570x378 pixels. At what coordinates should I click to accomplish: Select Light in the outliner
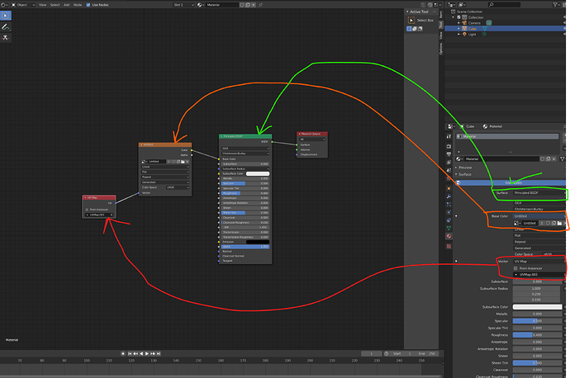pyautogui.click(x=472, y=34)
